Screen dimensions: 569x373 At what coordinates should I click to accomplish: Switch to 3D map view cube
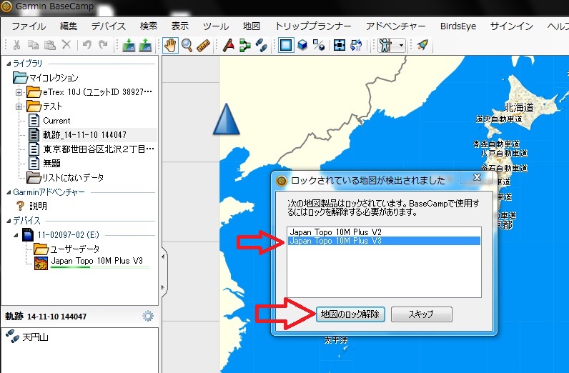pyautogui.click(x=302, y=45)
